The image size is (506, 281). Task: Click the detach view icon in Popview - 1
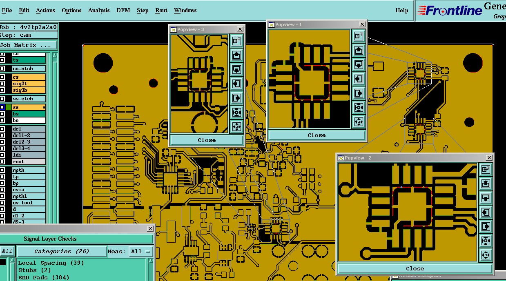359,36
